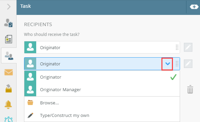The width and height of the screenshot is (200, 122).
Task: Open the Task Details sidebar tab
Action: pos(8,23)
